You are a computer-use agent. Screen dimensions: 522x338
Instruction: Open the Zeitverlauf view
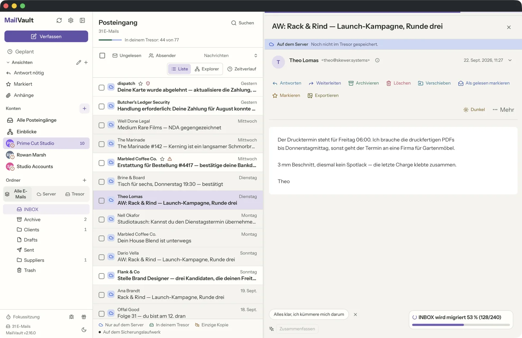click(242, 69)
